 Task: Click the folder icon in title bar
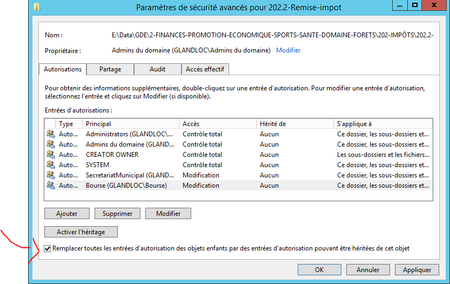point(37,7)
